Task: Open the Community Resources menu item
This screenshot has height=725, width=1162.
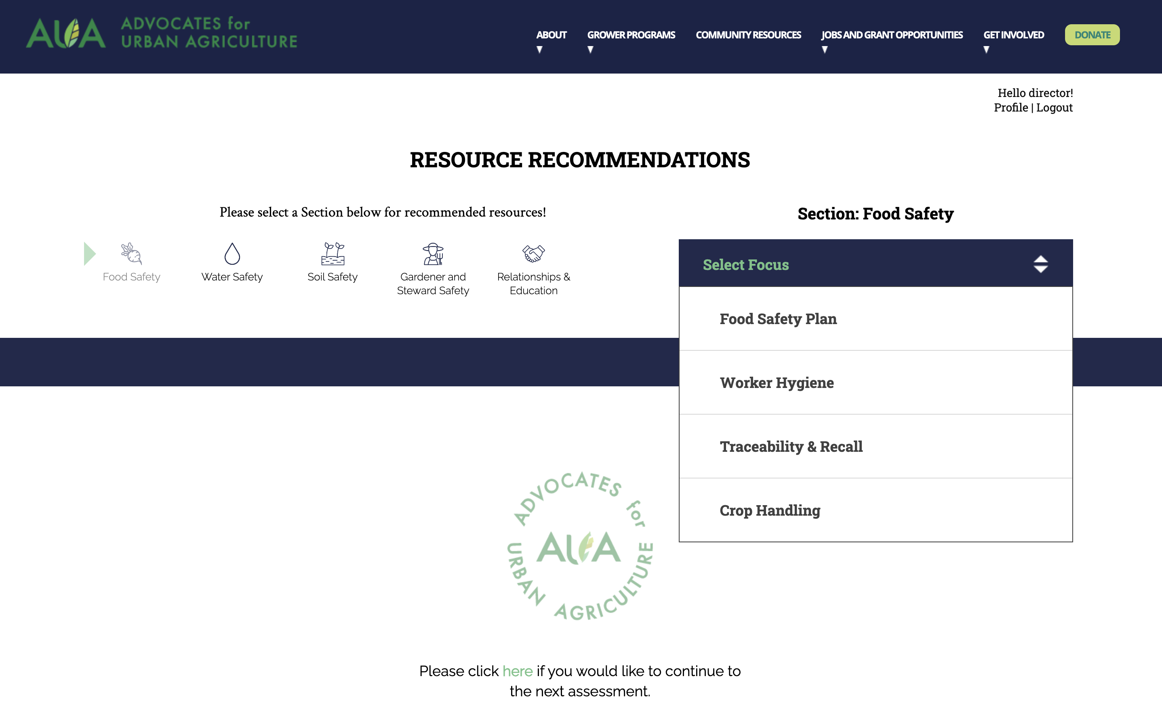Action: tap(748, 35)
